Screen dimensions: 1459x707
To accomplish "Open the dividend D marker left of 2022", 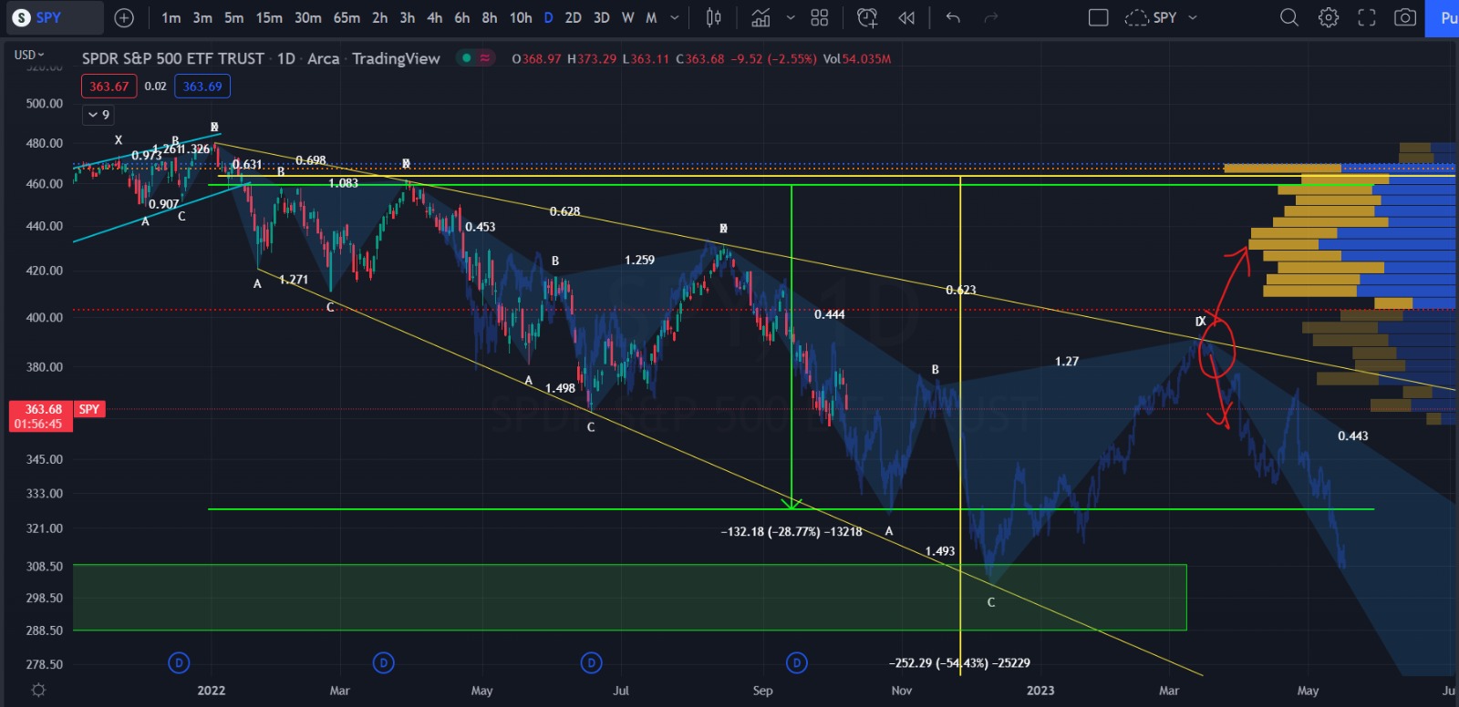I will [180, 662].
